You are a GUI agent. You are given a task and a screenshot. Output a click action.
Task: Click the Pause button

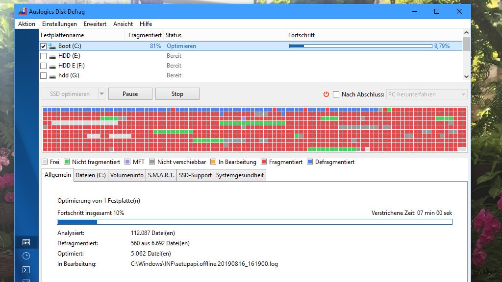(x=130, y=94)
